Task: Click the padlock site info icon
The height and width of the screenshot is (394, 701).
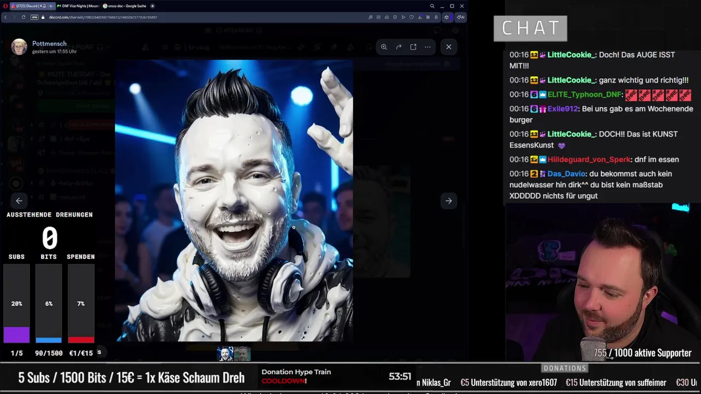Action: coord(44,17)
